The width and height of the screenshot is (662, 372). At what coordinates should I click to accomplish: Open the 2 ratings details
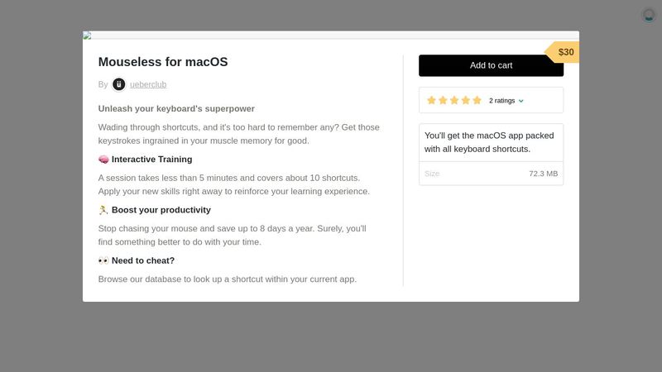(x=501, y=101)
